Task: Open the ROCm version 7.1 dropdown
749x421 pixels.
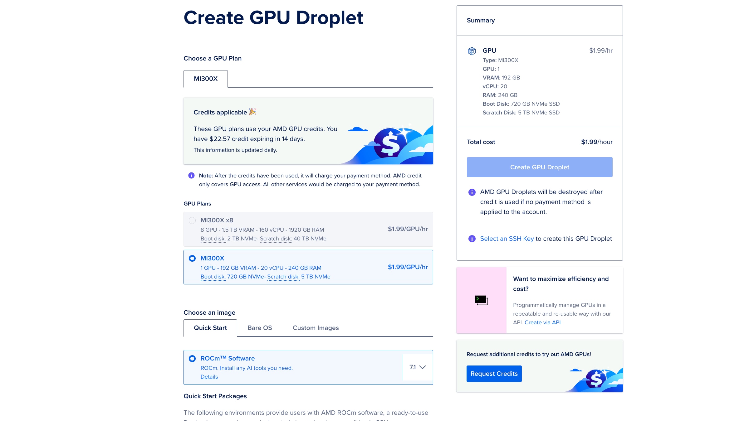Action: pos(417,367)
